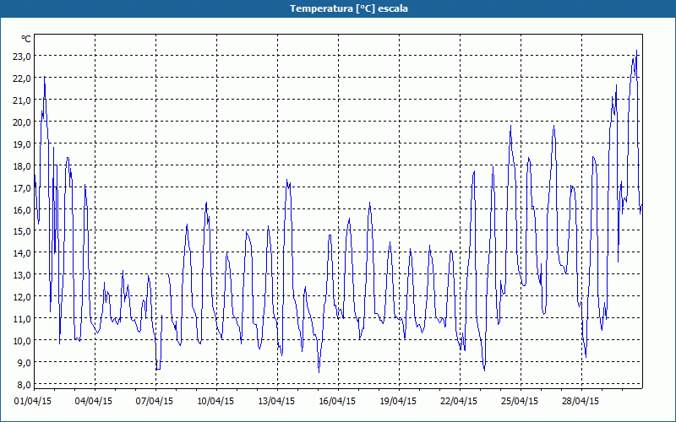Click the 21,0 y-axis label
676x422 pixels.
pos(23,100)
